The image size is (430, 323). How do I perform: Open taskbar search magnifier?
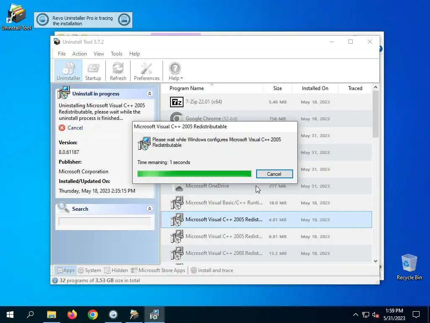tap(30, 315)
